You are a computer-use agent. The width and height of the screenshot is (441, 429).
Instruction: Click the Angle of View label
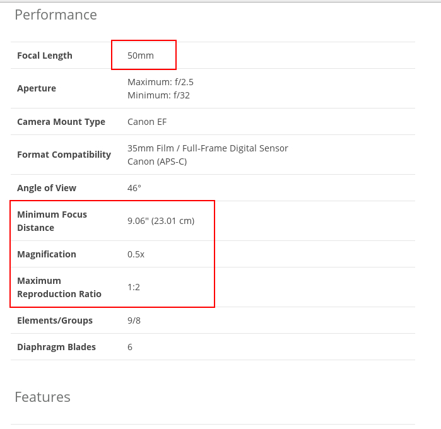tap(47, 188)
